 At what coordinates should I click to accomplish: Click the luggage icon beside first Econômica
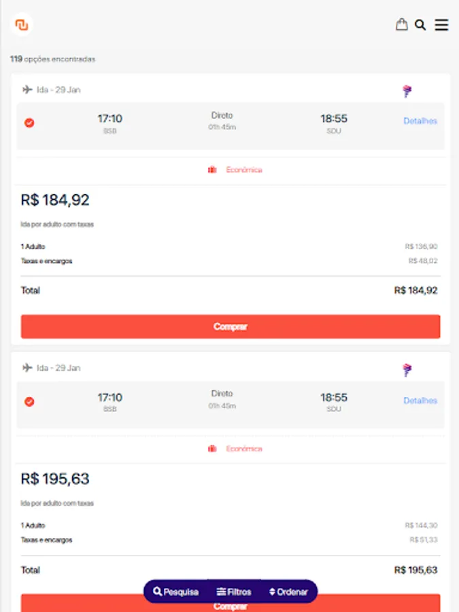[212, 170]
